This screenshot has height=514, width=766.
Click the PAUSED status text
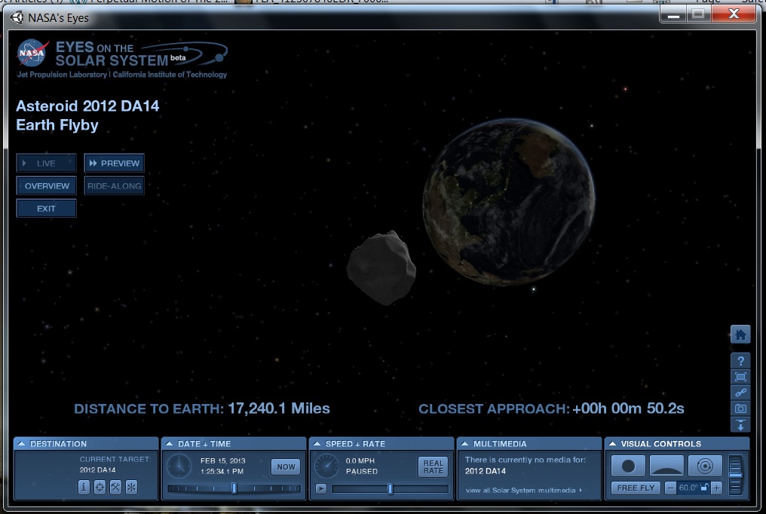(x=361, y=472)
